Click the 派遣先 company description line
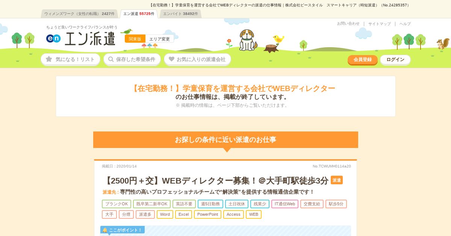This screenshot has width=451, height=236. tap(208, 192)
